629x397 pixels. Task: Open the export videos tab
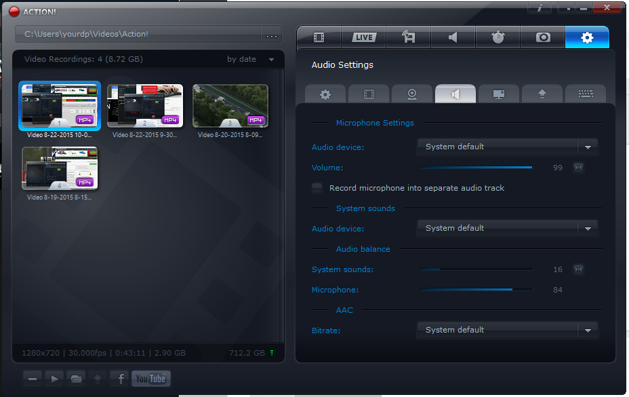(x=408, y=37)
